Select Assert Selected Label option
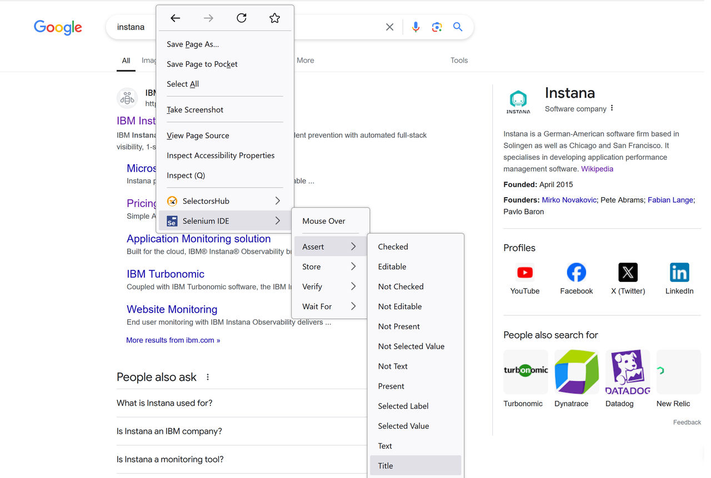 (415, 406)
